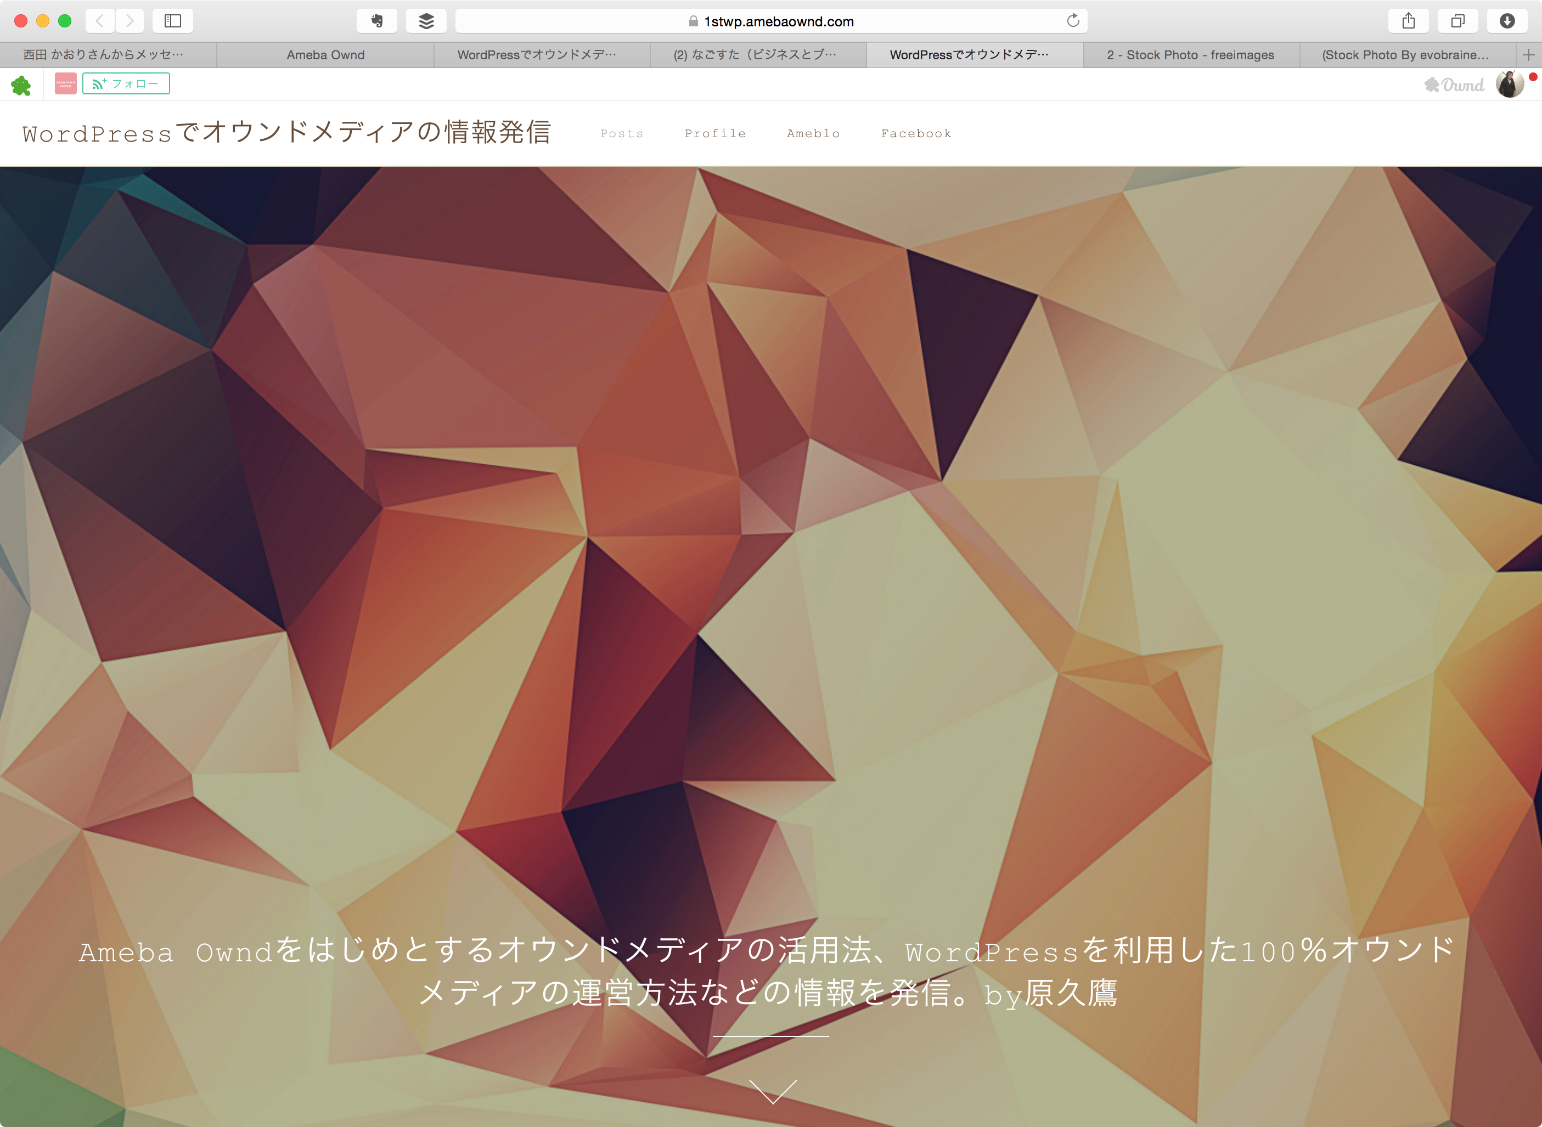Open the downloads icon
Image resolution: width=1542 pixels, height=1127 pixels.
1507,21
